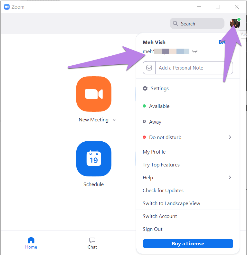Choose Switch to Landscape View
The image size is (247, 255).
point(171,203)
